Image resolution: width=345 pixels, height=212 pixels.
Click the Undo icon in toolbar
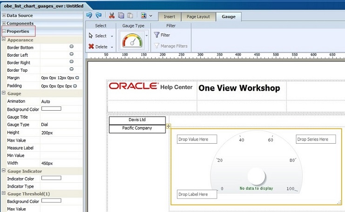click(89, 15)
